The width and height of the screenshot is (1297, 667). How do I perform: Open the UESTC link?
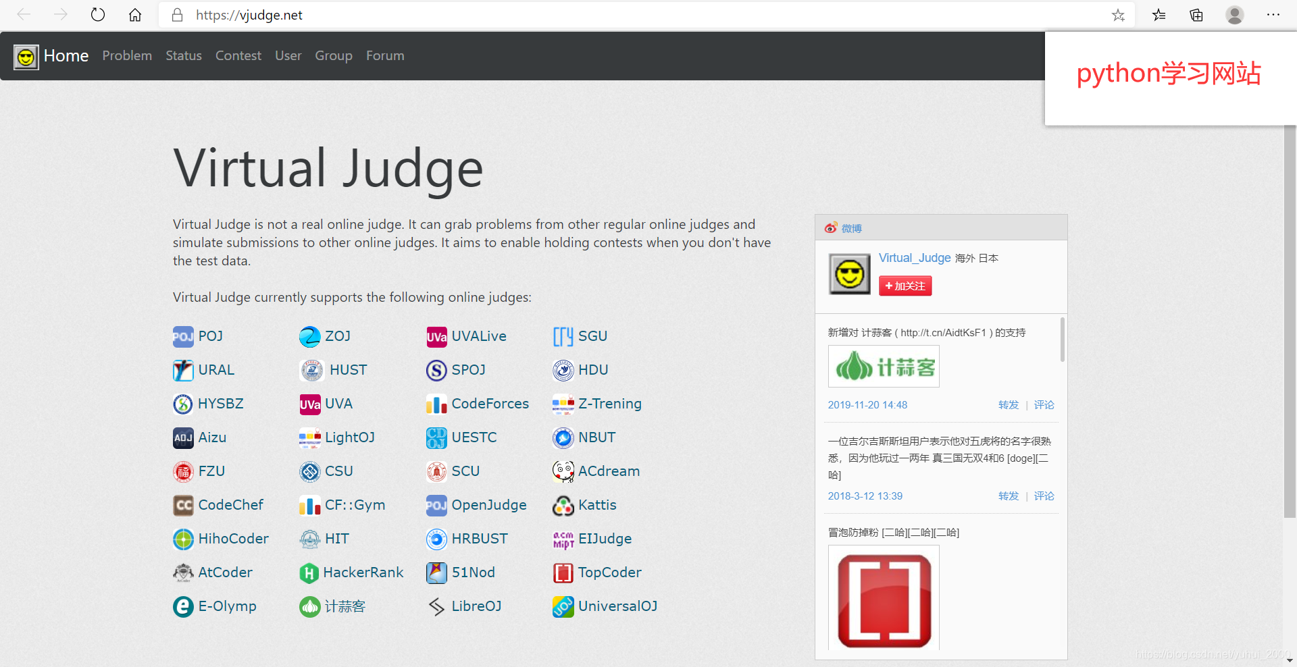(474, 437)
